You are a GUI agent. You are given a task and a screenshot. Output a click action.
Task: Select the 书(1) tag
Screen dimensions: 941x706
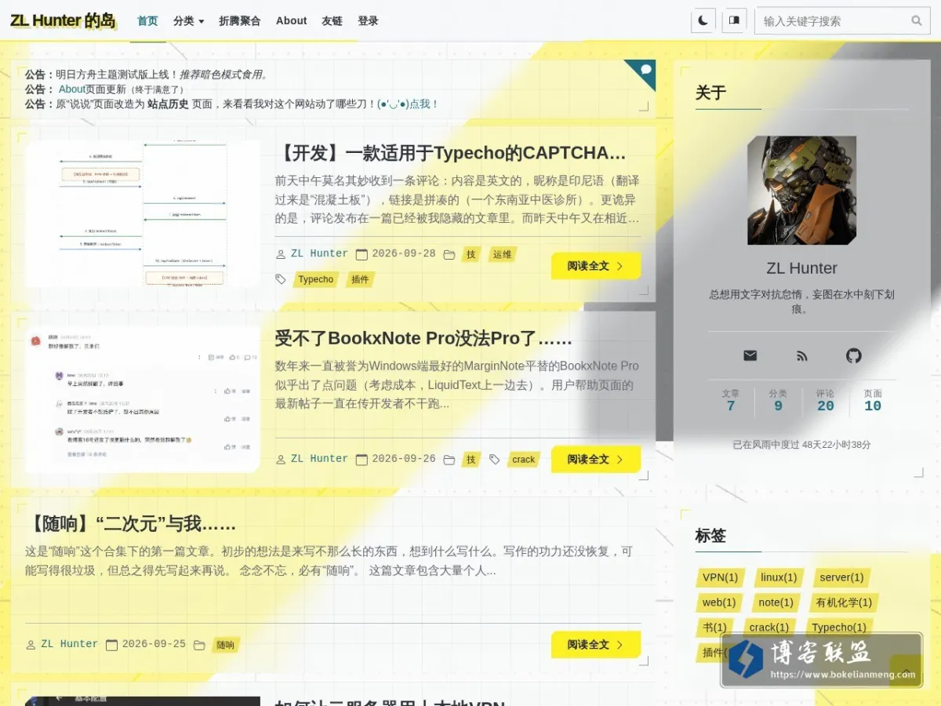point(714,628)
